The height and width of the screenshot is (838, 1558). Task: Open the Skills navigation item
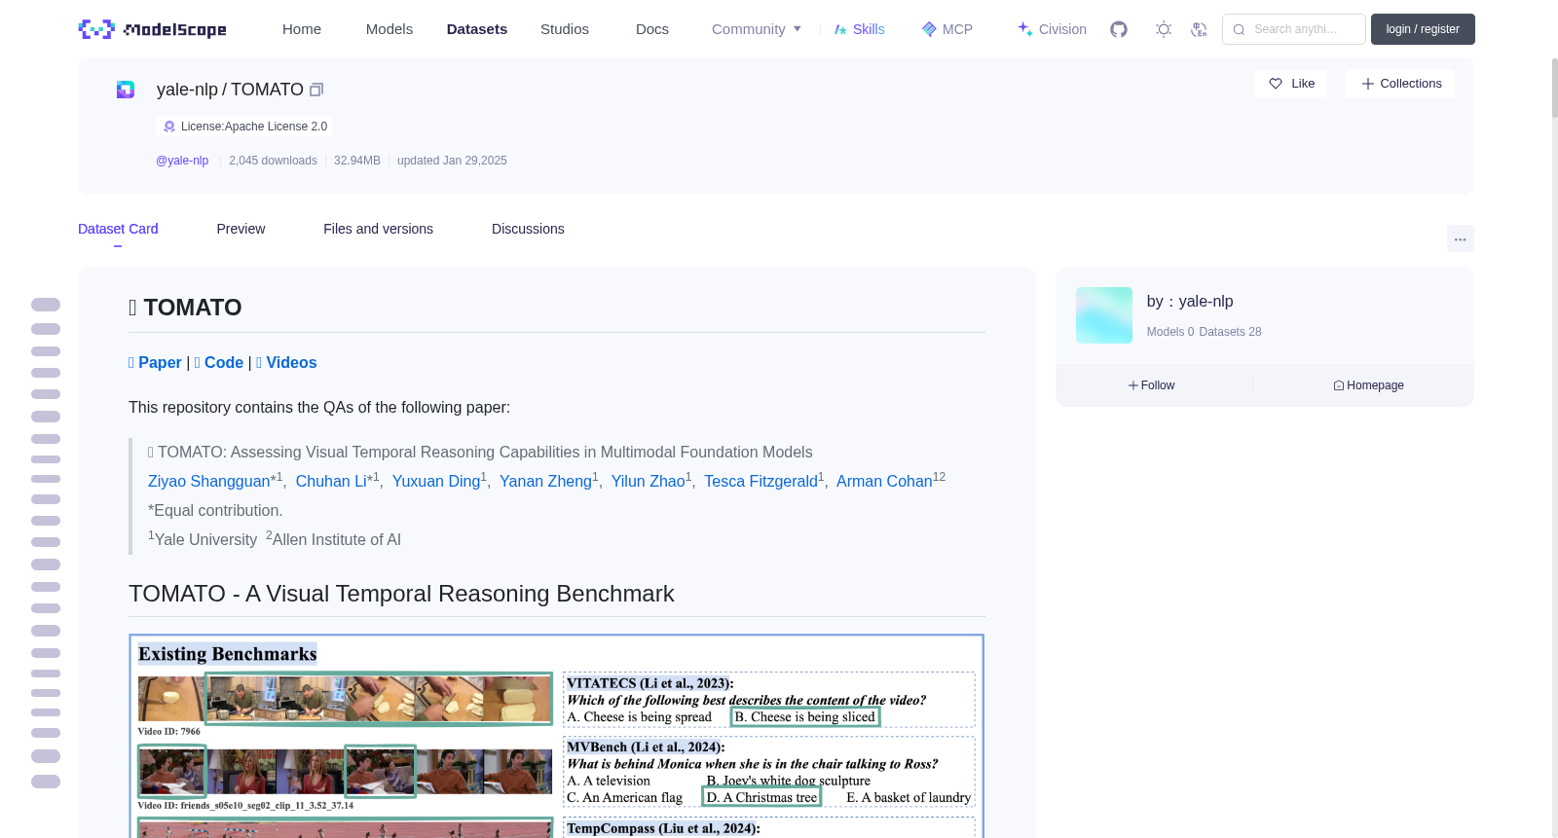[859, 29]
